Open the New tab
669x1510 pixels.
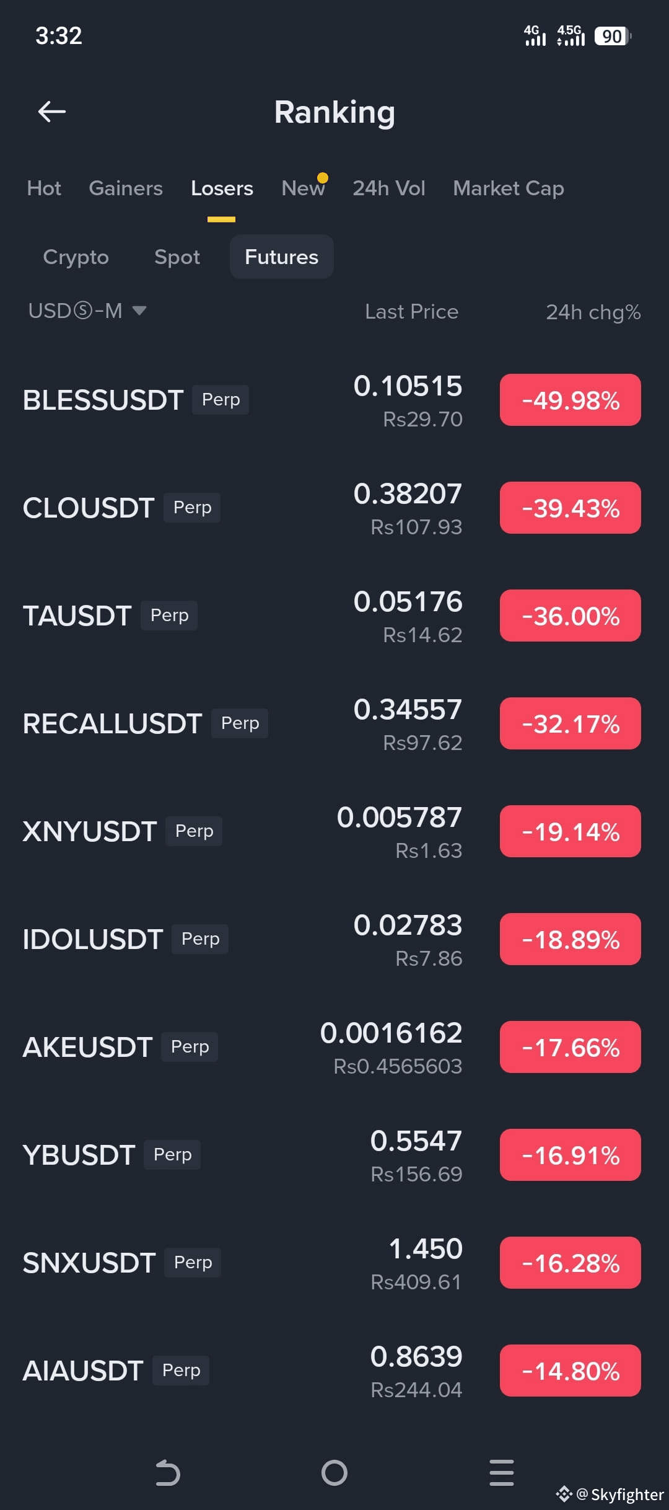pos(303,188)
